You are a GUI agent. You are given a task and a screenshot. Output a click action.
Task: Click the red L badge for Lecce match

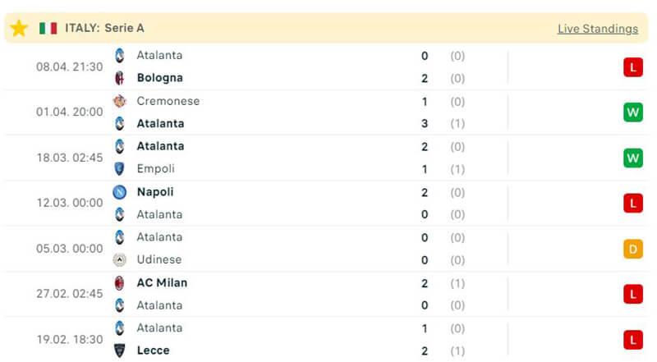(632, 339)
